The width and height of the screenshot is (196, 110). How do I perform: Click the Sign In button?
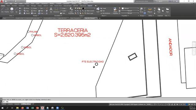pos(160,1)
